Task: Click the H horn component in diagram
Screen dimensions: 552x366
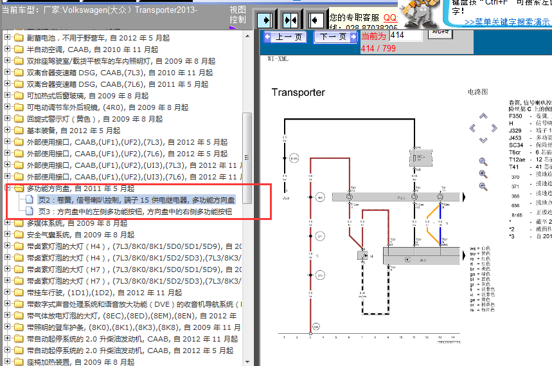Action: coord(362,255)
